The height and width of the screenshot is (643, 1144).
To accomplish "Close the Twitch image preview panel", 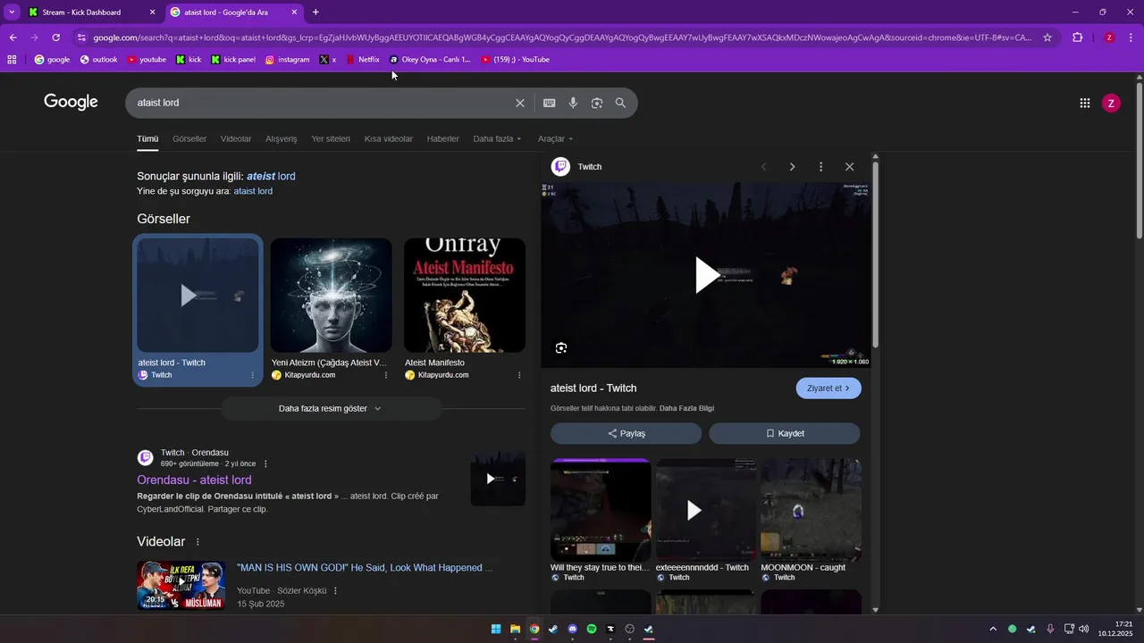I will click(x=849, y=167).
